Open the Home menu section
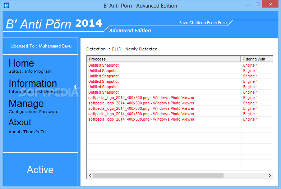Image resolution: width=281 pixels, height=189 pixels. click(x=21, y=63)
